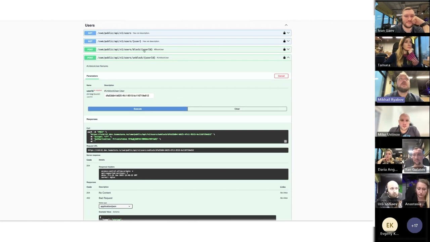
Task: Select Urii Lediaev's video tile
Action: point(389,191)
